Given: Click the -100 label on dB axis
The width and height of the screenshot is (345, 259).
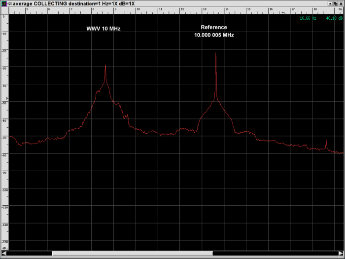Looking at the screenshot, I should click(4, 190).
